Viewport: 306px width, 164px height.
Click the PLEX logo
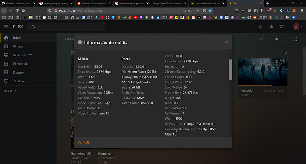18,27
